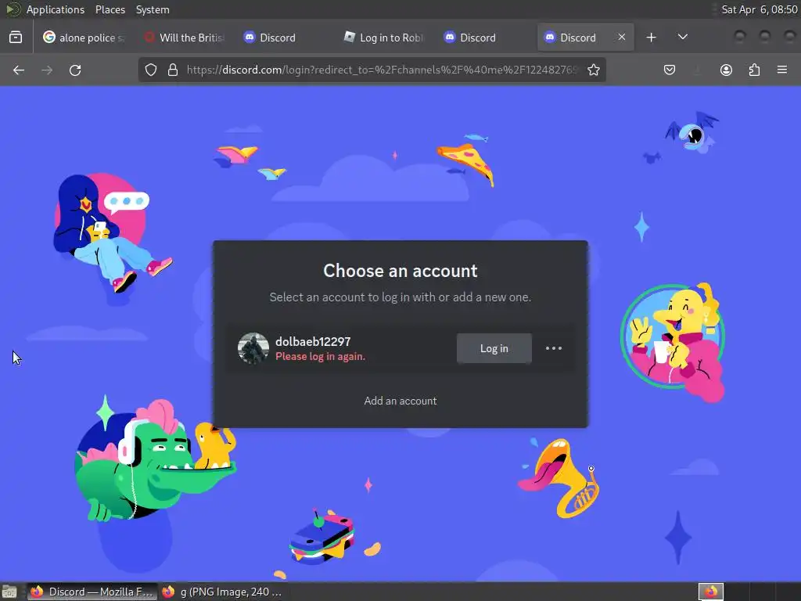Close the active Discord tab
The height and width of the screenshot is (601, 801).
point(622,38)
